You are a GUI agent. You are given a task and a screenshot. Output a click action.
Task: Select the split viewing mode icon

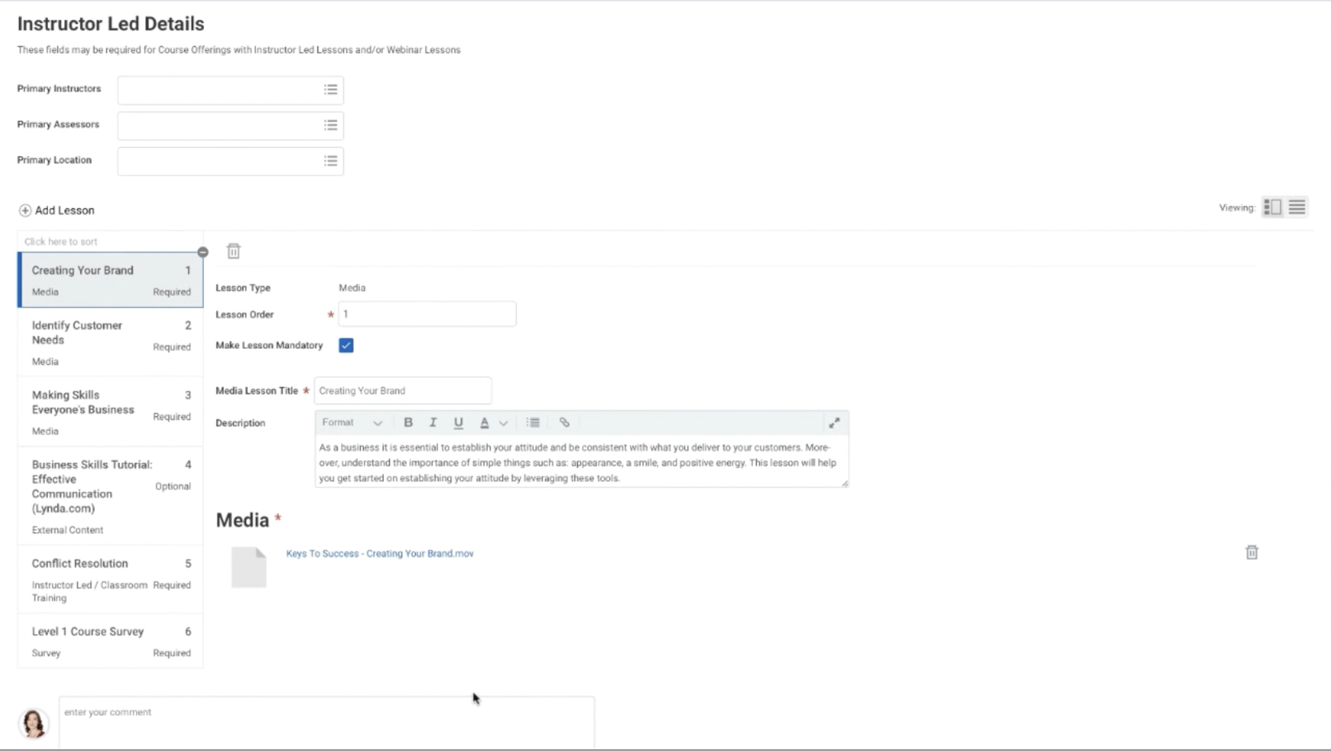click(x=1272, y=207)
